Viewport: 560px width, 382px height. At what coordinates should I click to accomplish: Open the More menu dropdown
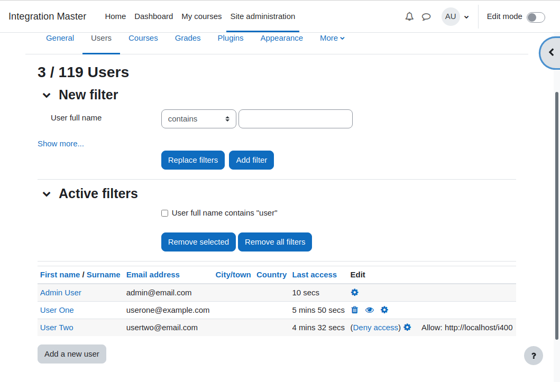pyautogui.click(x=332, y=38)
